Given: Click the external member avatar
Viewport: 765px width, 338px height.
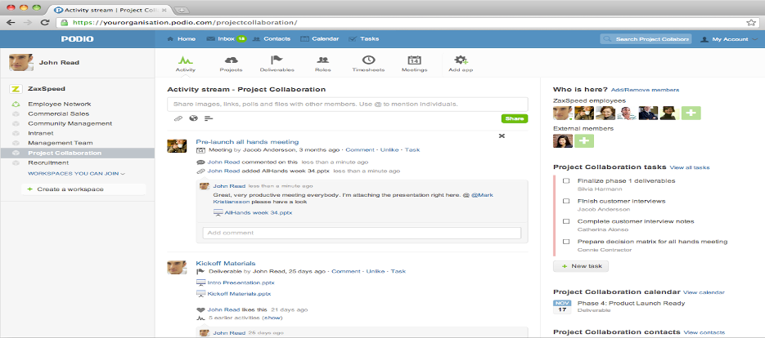Looking at the screenshot, I should [x=563, y=141].
